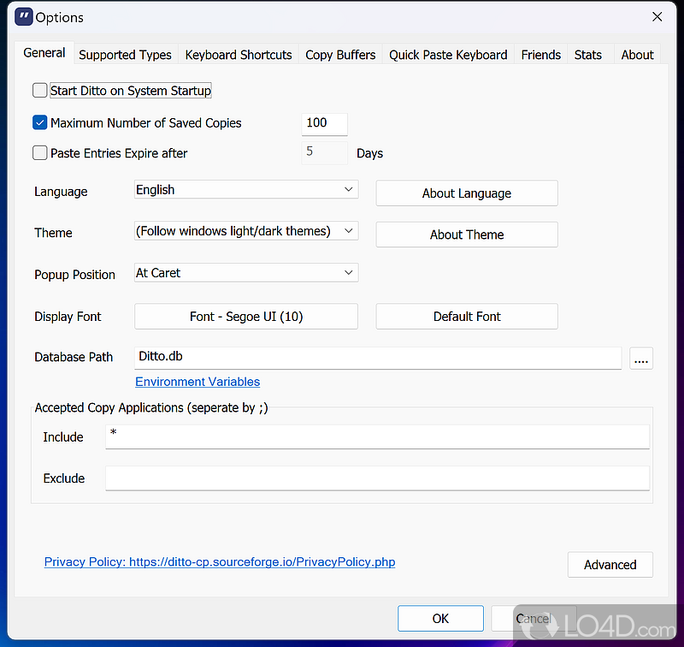Open the Copy Buffers tab
Image resolution: width=684 pixels, height=647 pixels.
339,54
